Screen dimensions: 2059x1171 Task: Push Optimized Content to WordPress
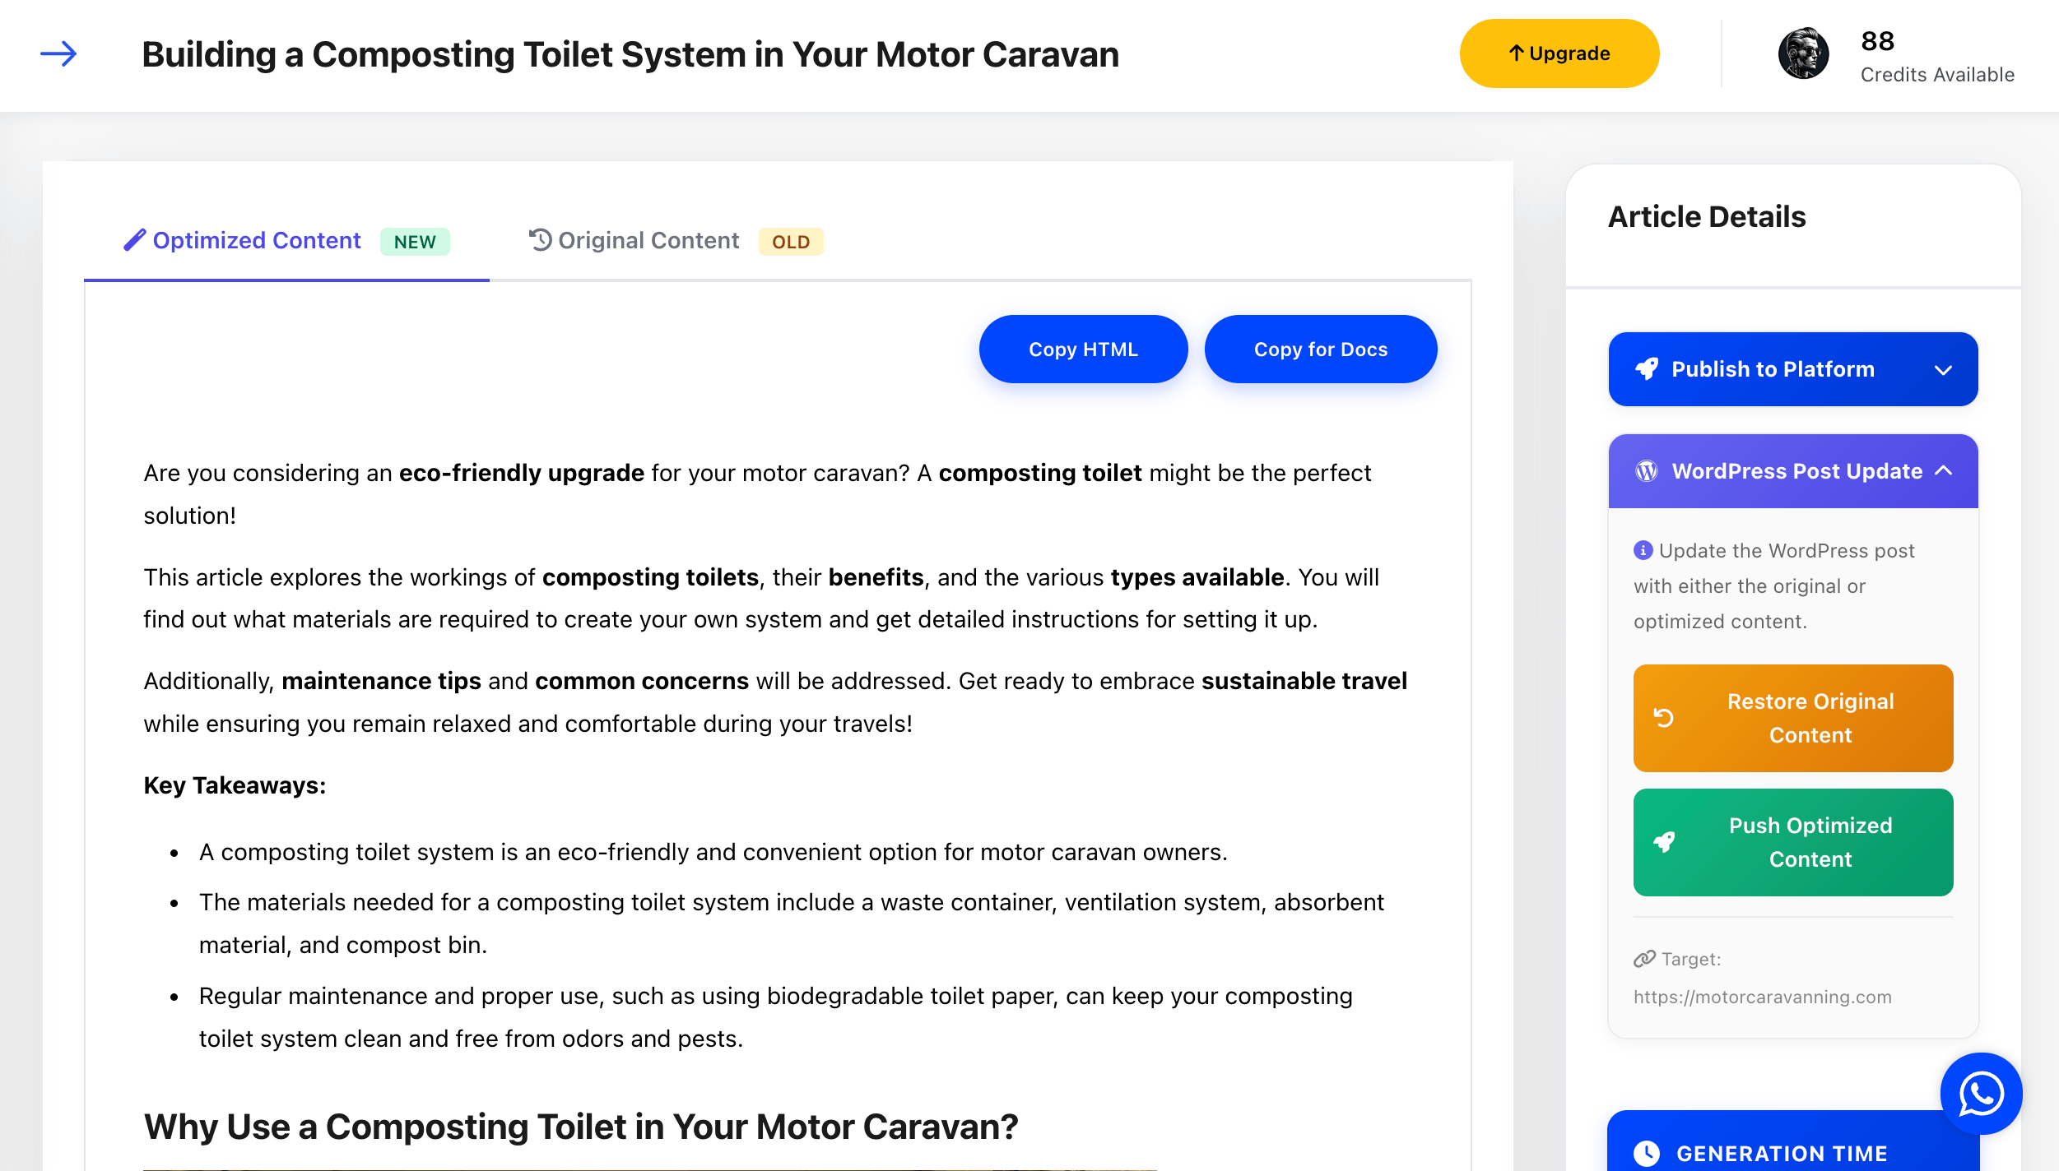click(1792, 842)
